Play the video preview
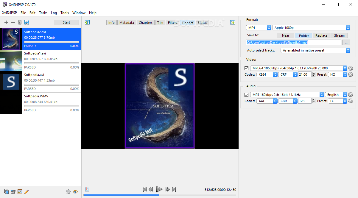This screenshot has width=358, height=198. (159, 189)
